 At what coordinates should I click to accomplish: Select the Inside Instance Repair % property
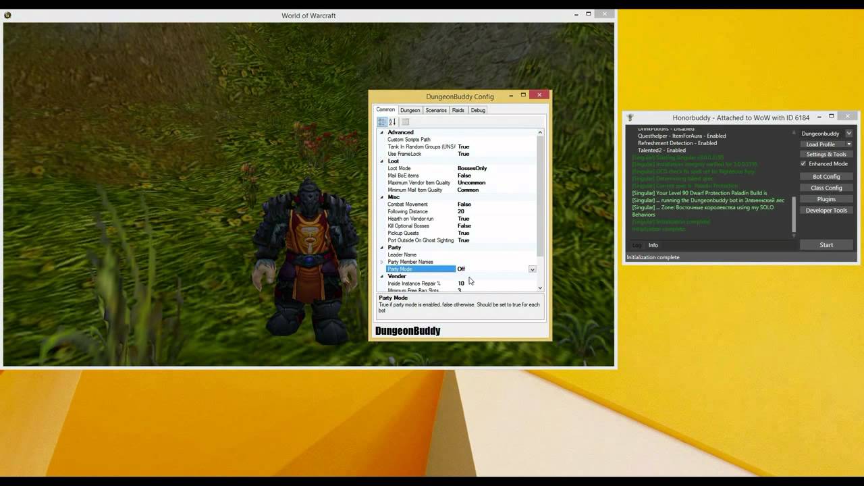[414, 283]
